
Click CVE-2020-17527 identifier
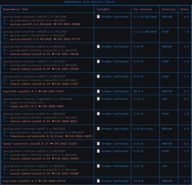(67, 84)
